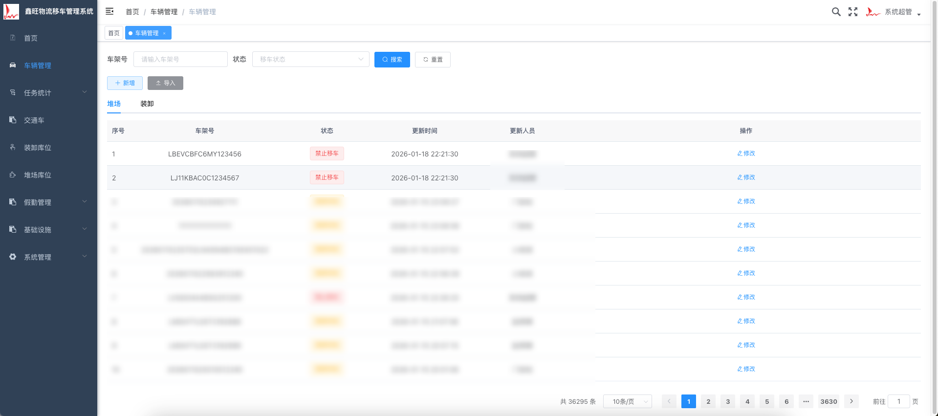This screenshot has height=416, width=938.
Task: Open the 首页 page tab
Action: [114, 33]
